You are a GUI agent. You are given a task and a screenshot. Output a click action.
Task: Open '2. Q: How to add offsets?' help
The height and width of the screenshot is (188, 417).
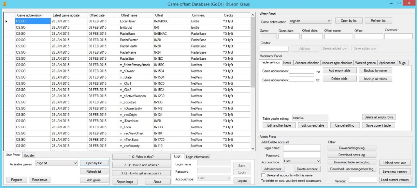pos(141,165)
